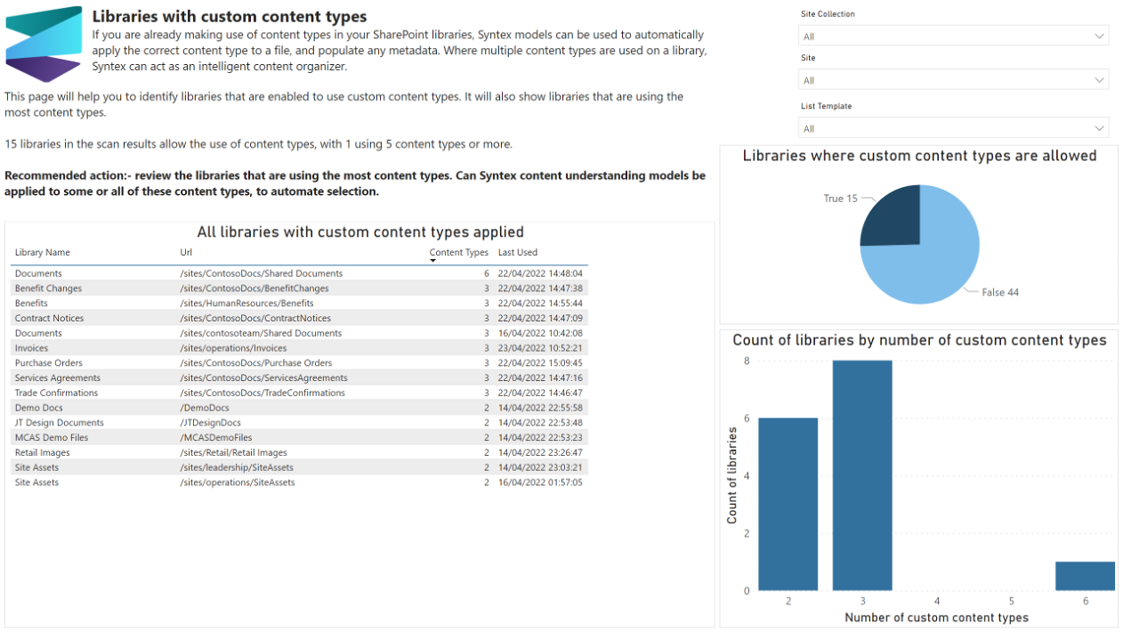Viewport: 1123px width, 641px height.
Task: Click the sort arrow under Content Types
Action: point(434,261)
